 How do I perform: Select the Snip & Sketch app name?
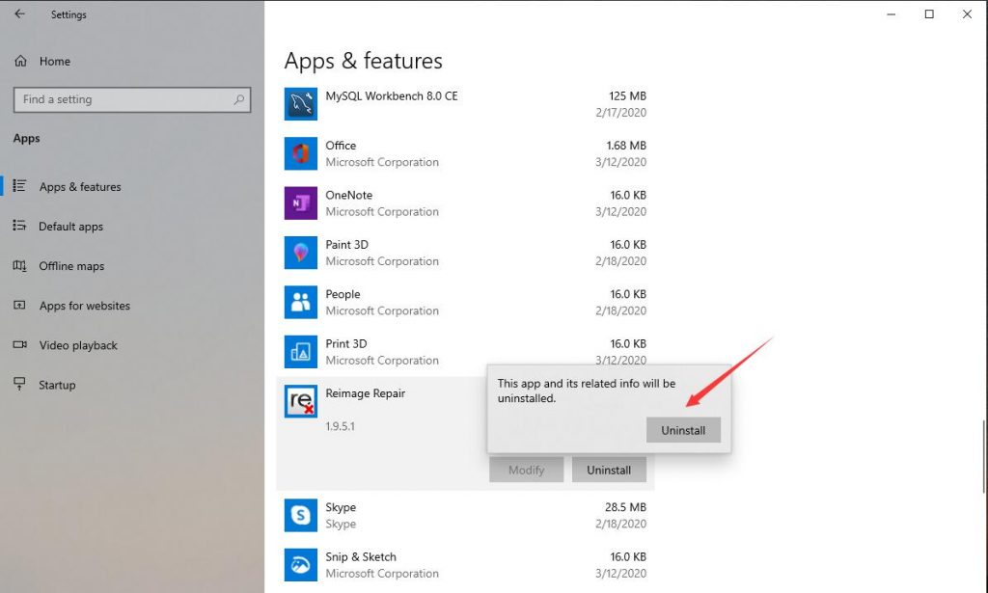361,556
